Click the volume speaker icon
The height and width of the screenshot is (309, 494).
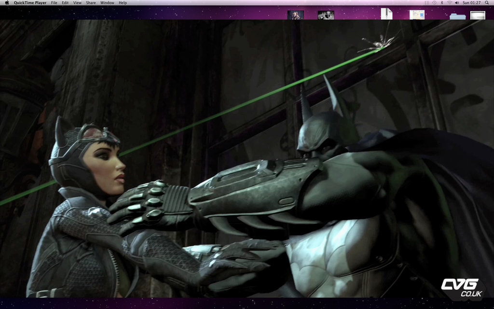pyautogui.click(x=457, y=3)
